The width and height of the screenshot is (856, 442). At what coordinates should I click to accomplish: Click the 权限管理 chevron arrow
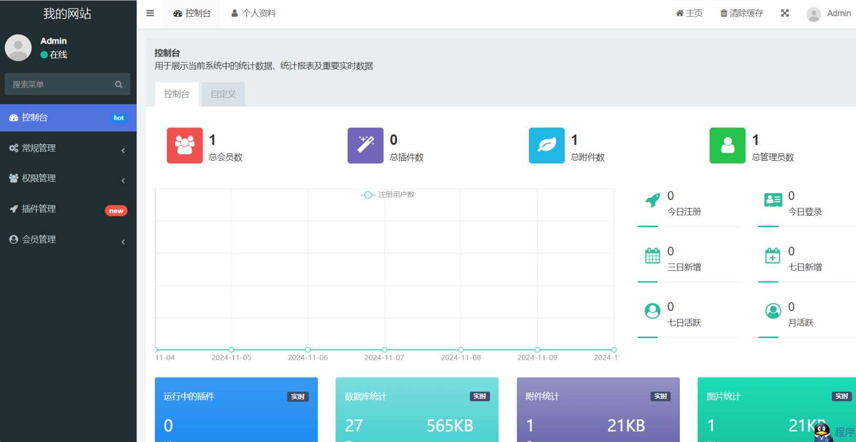pyautogui.click(x=123, y=181)
